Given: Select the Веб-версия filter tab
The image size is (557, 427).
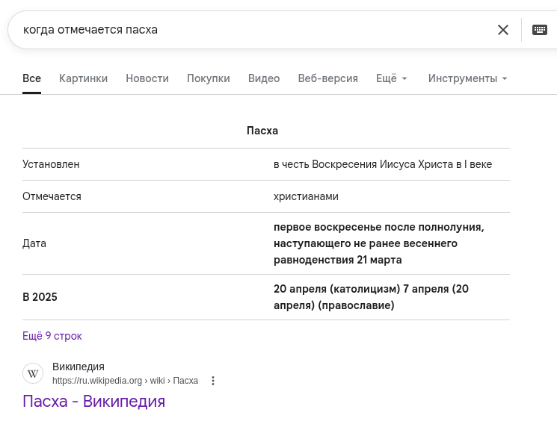Looking at the screenshot, I should [327, 78].
